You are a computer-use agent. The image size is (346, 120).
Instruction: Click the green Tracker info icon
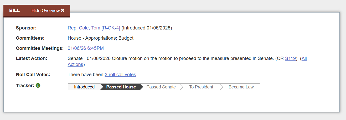38,85
